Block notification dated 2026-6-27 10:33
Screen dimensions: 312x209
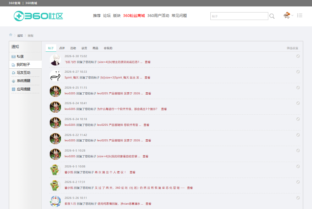(x=298, y=72)
